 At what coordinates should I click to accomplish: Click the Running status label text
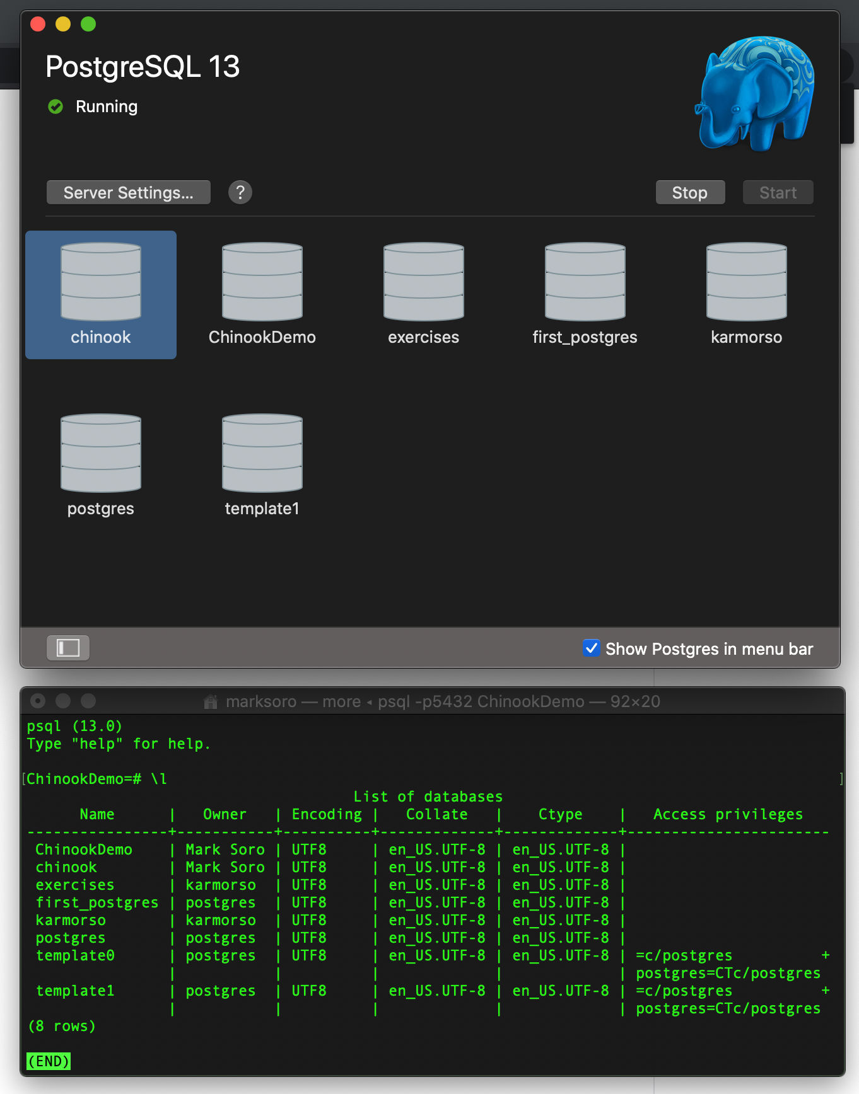click(x=107, y=107)
